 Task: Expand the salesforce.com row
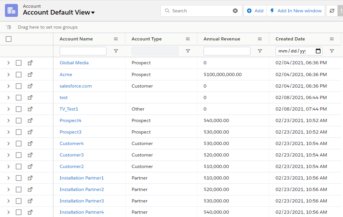(x=9, y=86)
